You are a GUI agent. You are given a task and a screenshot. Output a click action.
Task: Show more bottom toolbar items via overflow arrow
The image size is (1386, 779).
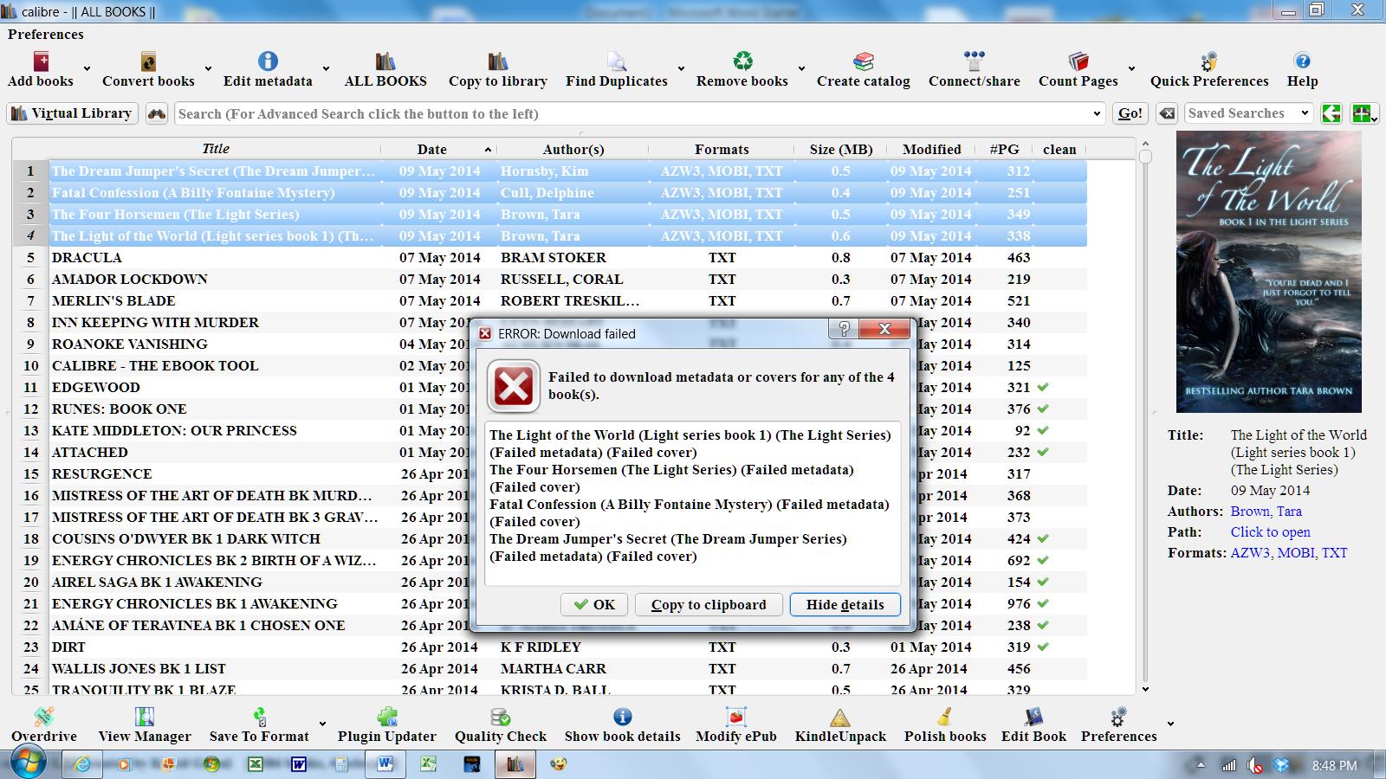[x=1170, y=724]
